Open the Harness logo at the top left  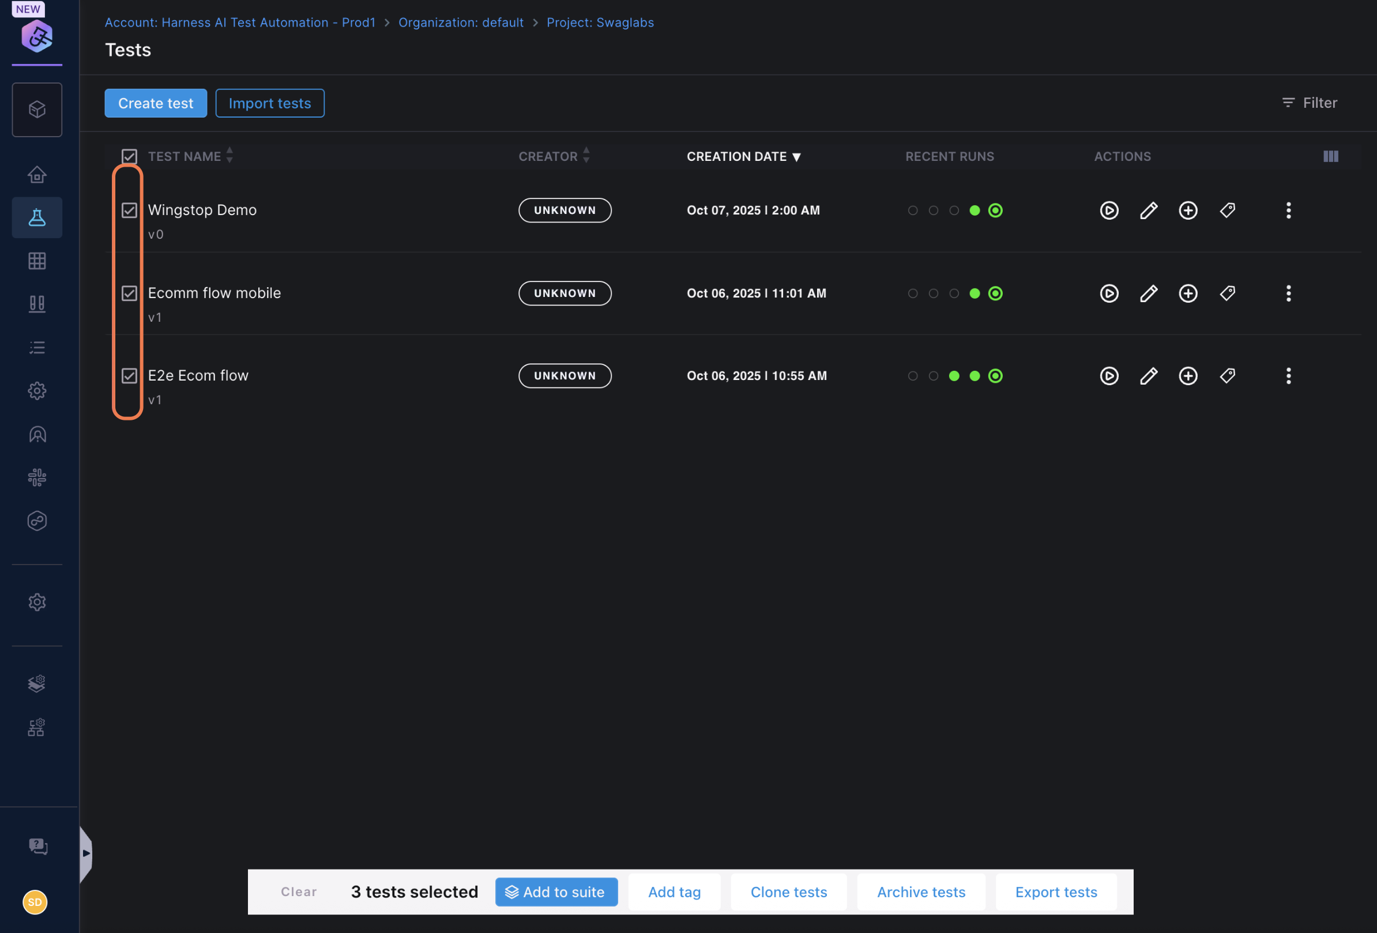click(x=37, y=36)
